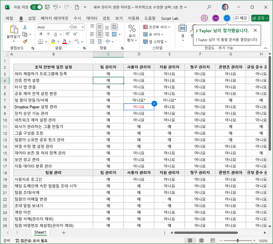Apply the red font color swatch
The image size is (273, 244).
(65, 41)
